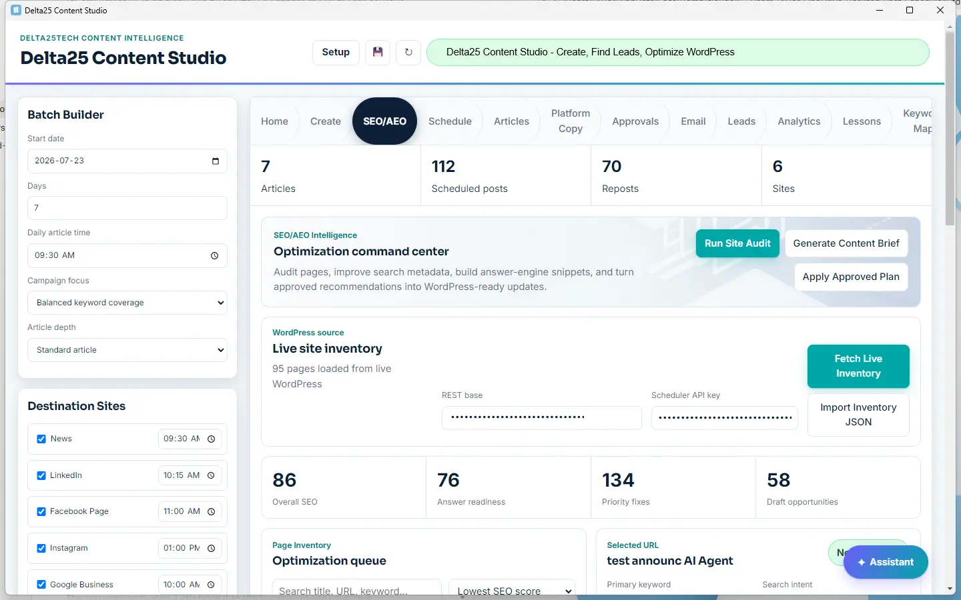961x600 pixels.
Task: Open the clock picker on Daily article time
Action: [x=214, y=256]
